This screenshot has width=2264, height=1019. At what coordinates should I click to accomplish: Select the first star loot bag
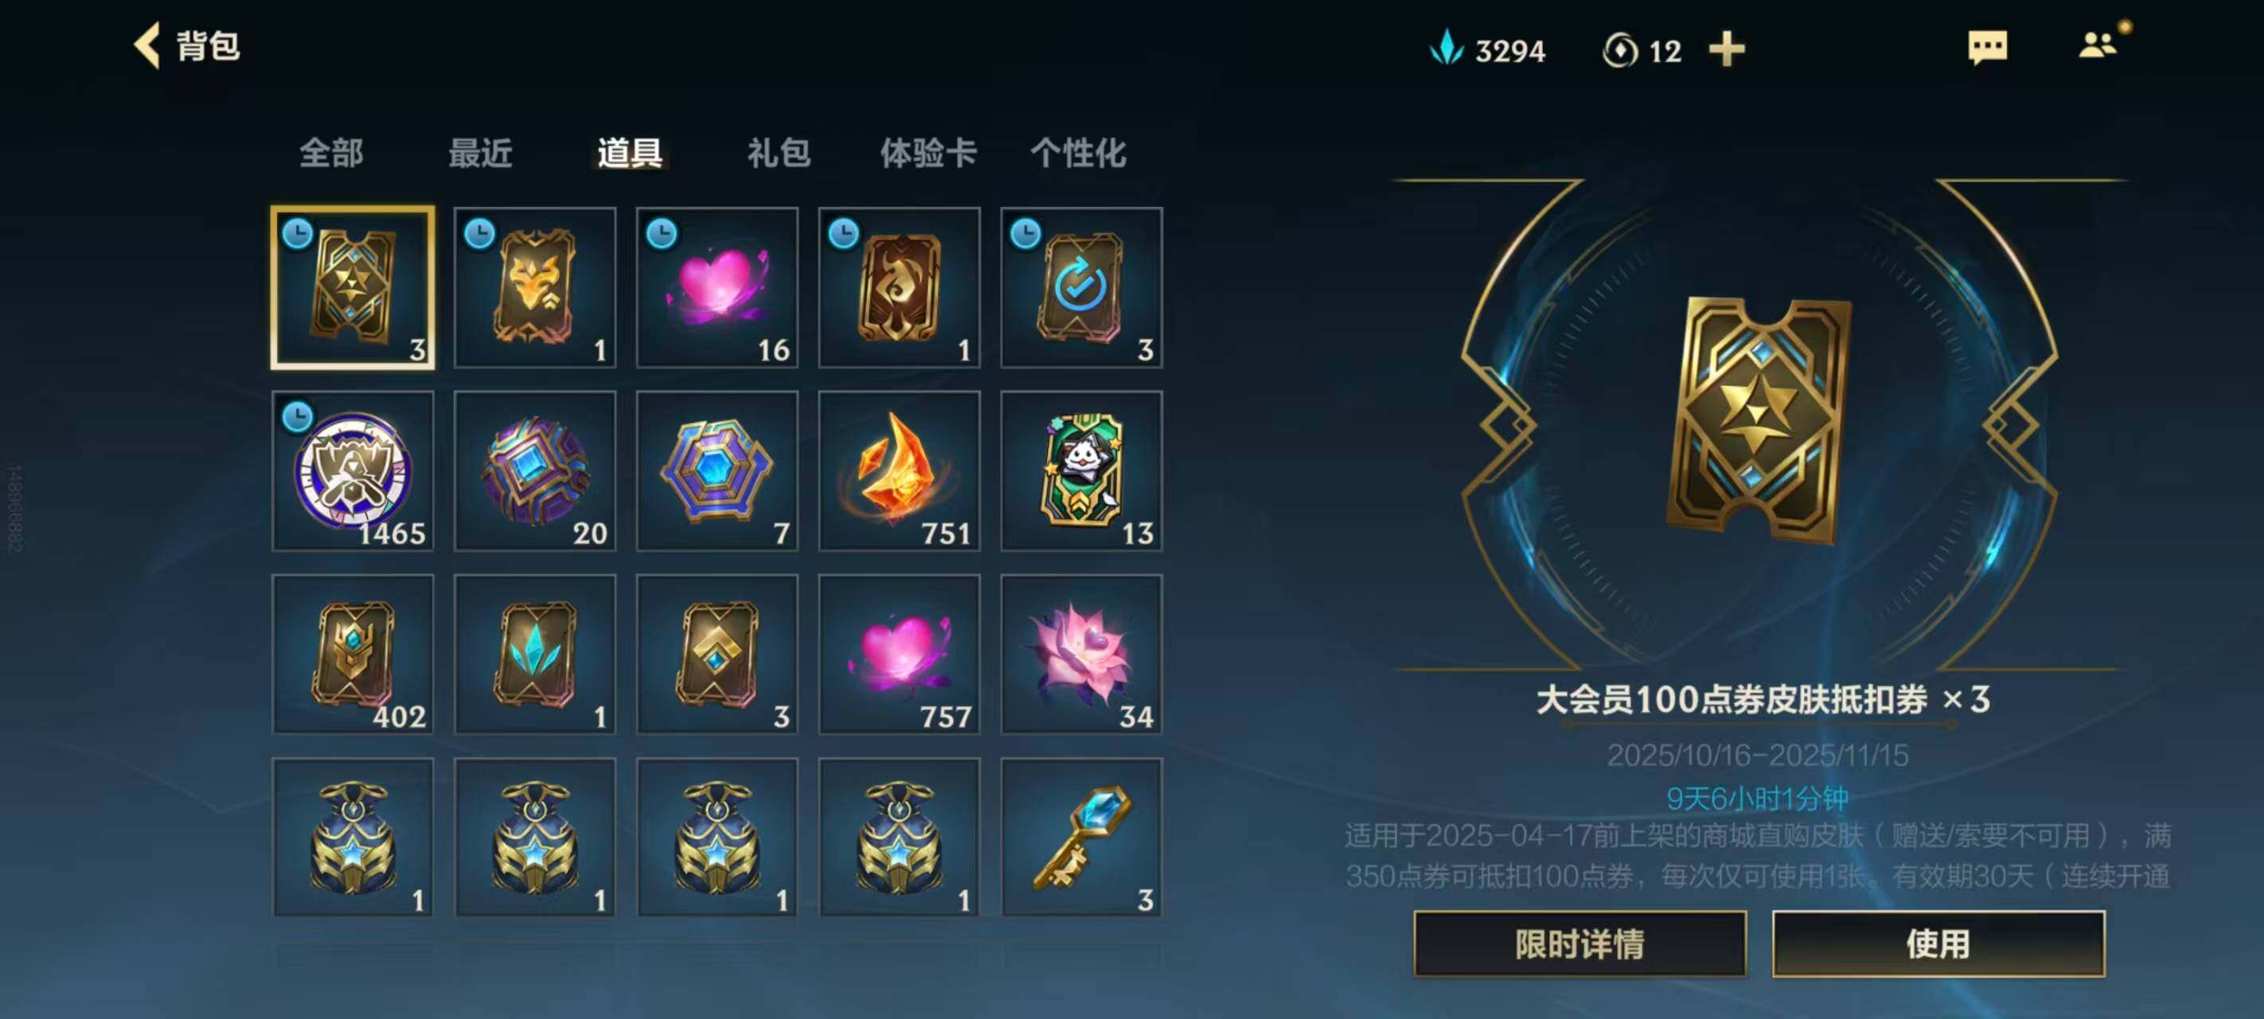pos(353,837)
